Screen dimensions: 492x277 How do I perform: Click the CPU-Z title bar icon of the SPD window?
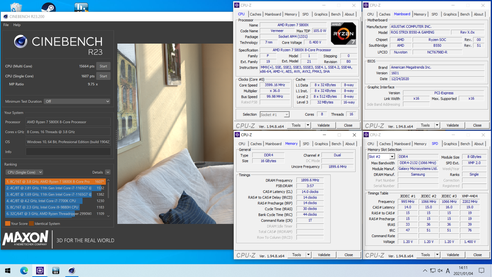click(366, 135)
